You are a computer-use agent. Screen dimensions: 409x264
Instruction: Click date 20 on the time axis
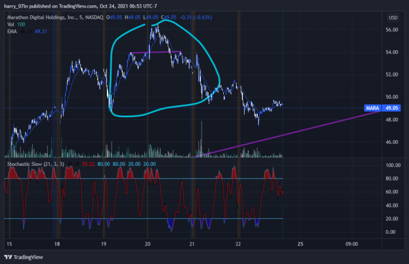tap(148, 244)
